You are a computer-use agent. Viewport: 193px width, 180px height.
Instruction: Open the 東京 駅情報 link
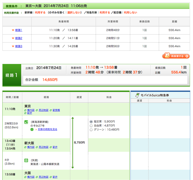56,110
